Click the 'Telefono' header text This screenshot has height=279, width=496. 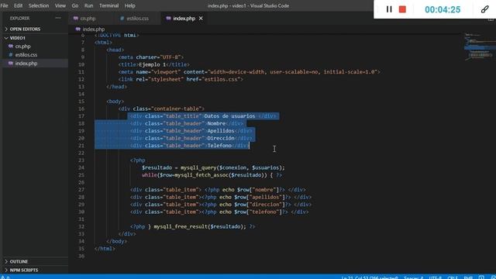click(x=219, y=146)
